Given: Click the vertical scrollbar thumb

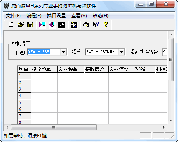Looking at the screenshot, I should point(171,60).
